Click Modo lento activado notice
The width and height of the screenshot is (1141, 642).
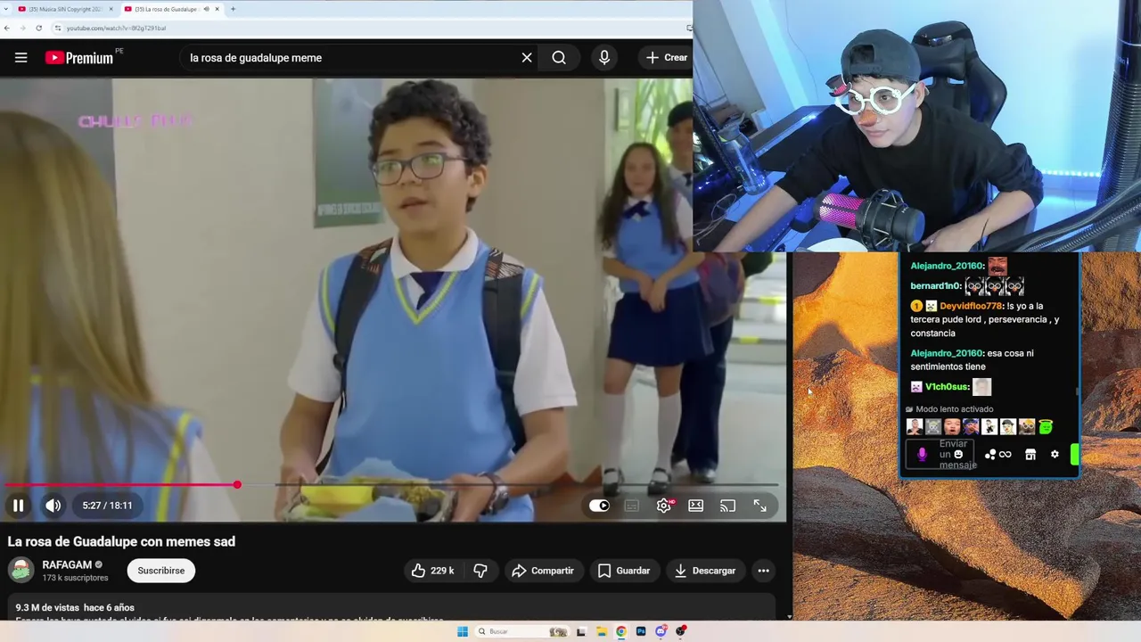click(948, 409)
